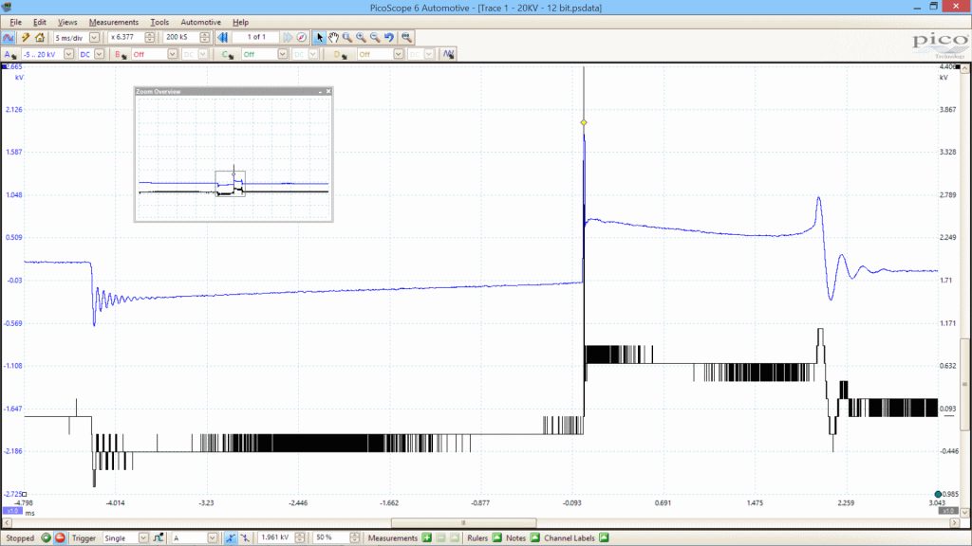Click the undo zoom arrow icon
Viewport: 972px width, 546px height.
[388, 37]
